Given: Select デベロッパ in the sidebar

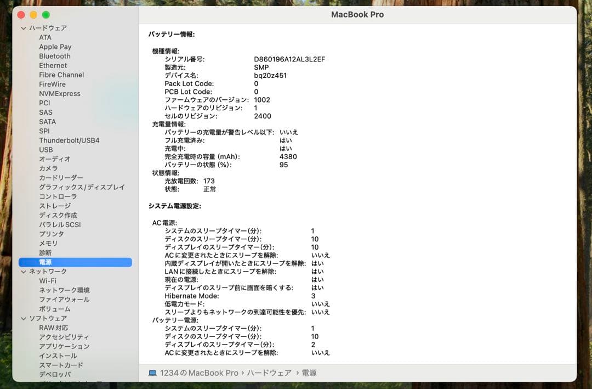Looking at the screenshot, I should click(x=55, y=374).
